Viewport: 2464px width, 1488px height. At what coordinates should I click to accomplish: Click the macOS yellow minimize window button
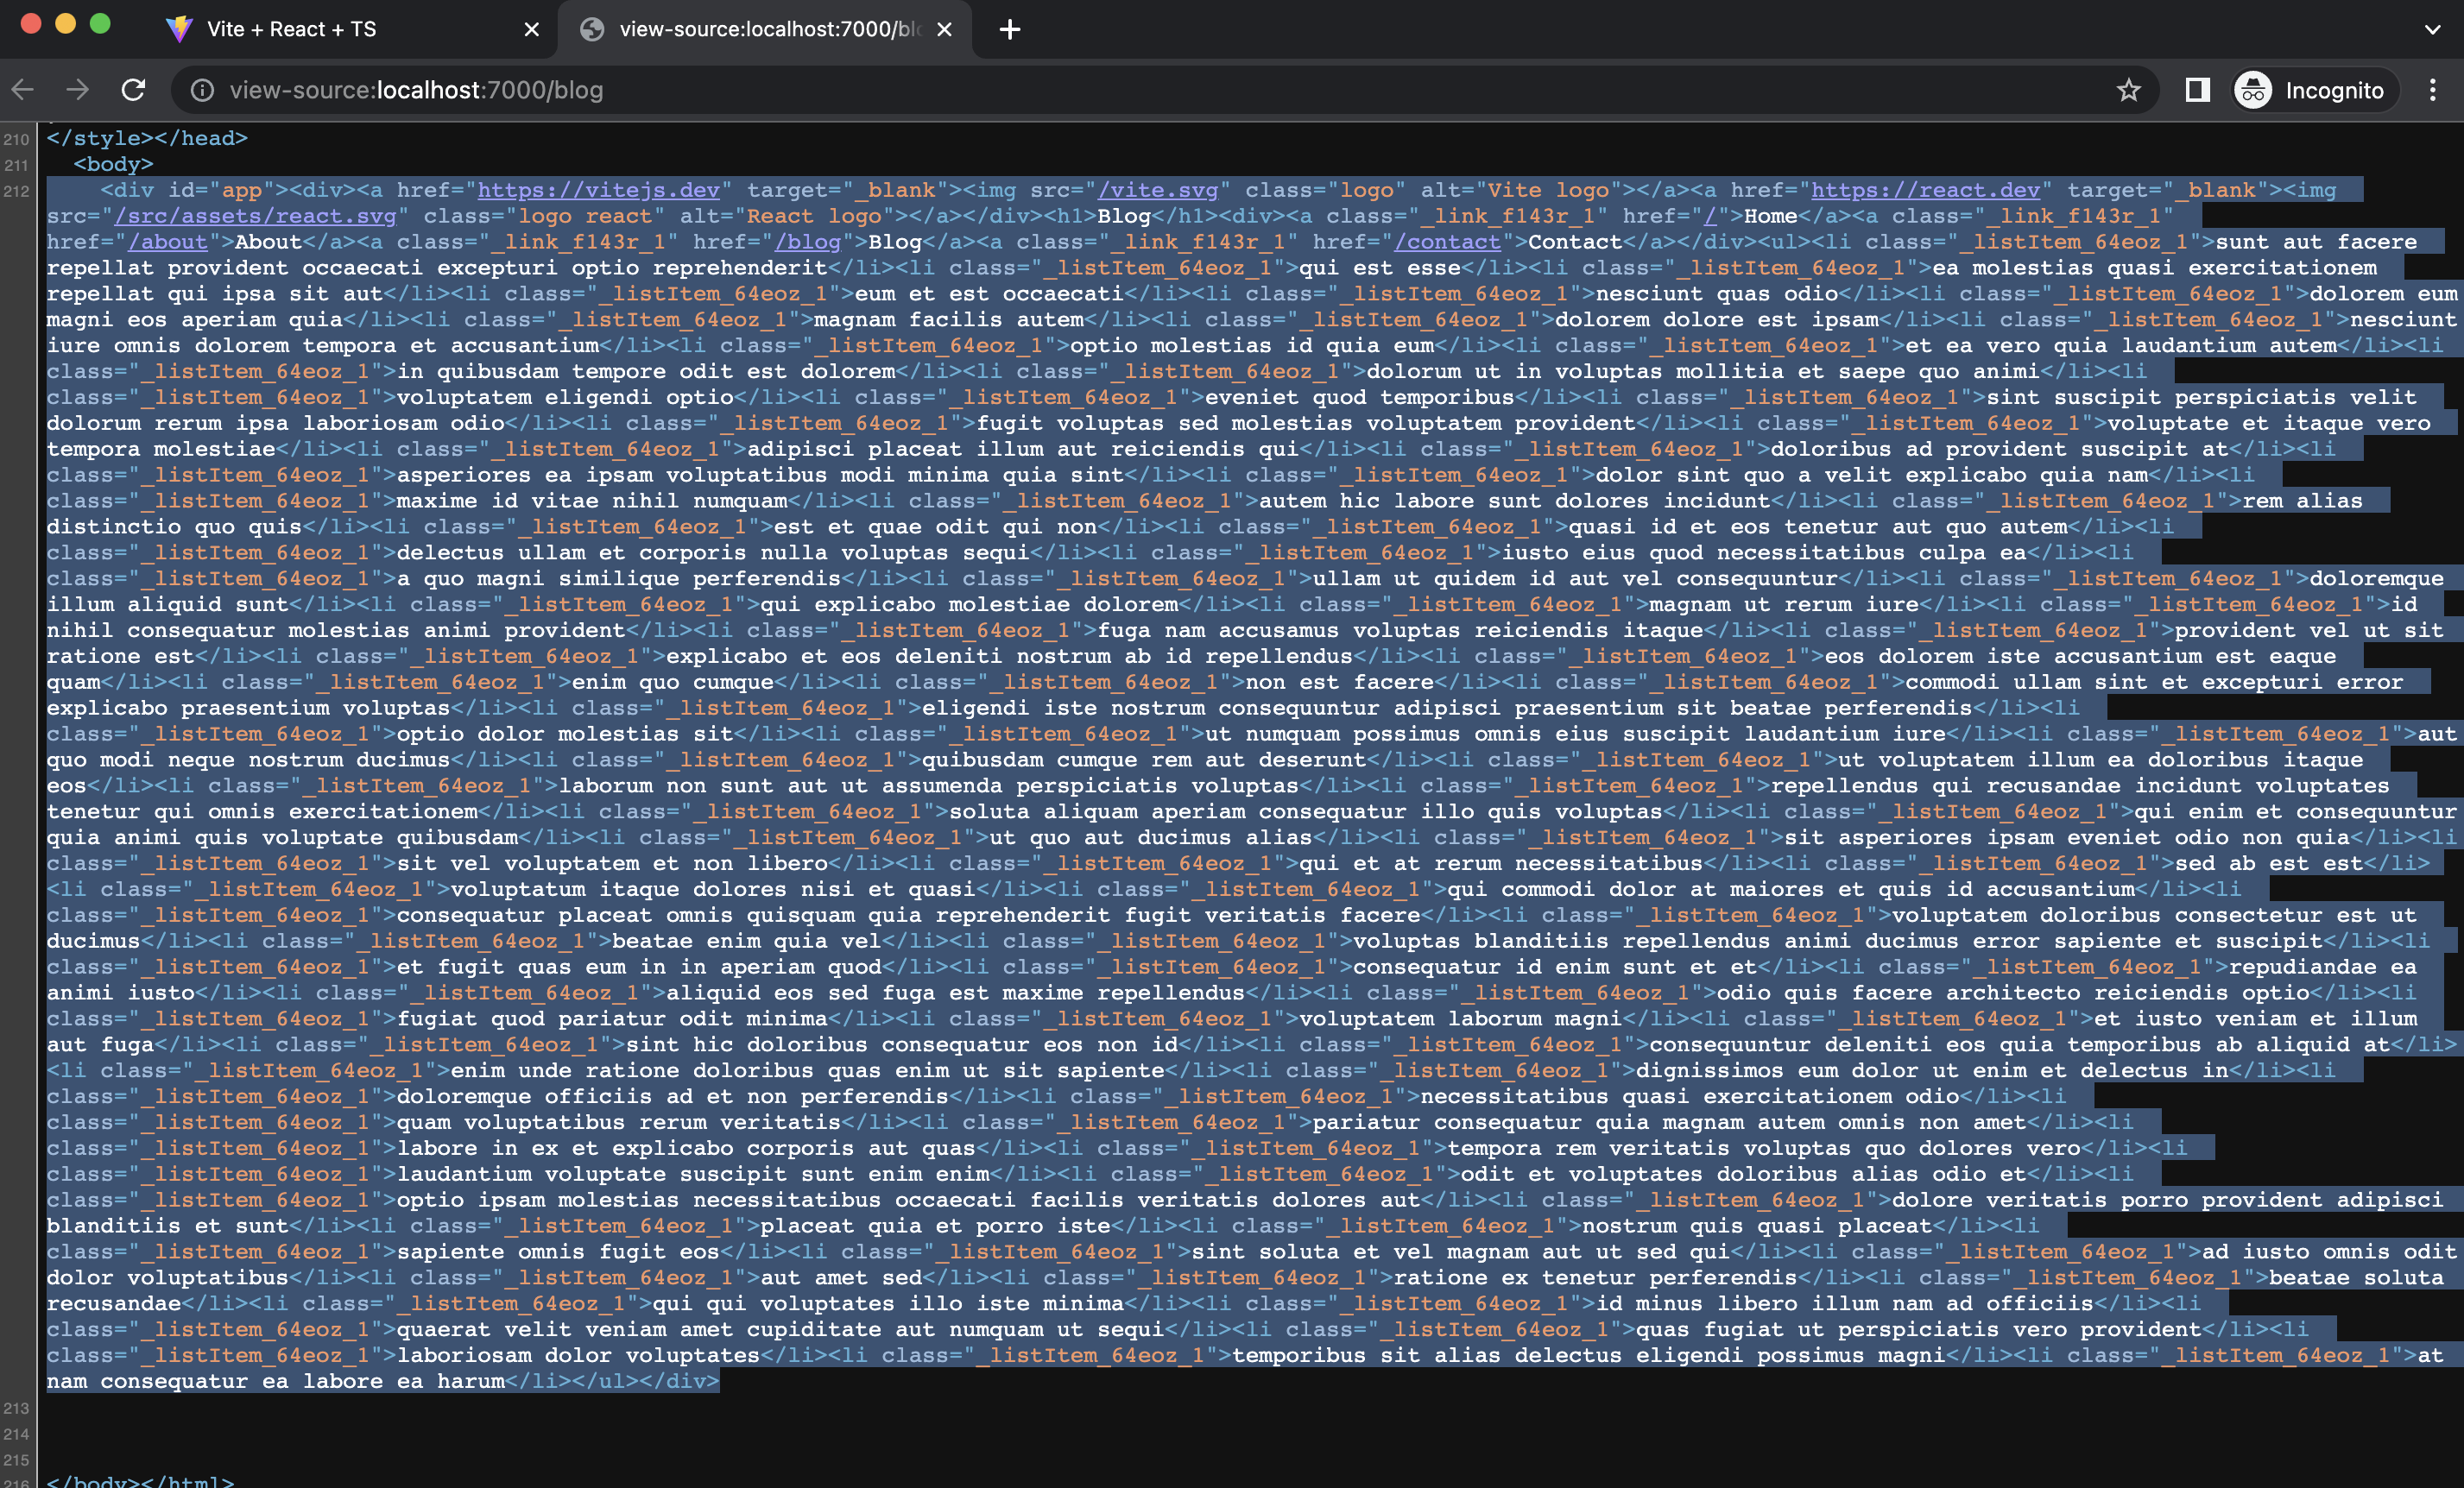[66, 24]
